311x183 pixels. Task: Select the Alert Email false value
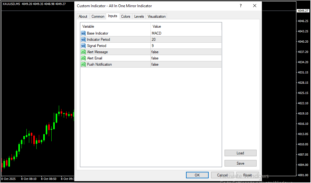point(155,58)
